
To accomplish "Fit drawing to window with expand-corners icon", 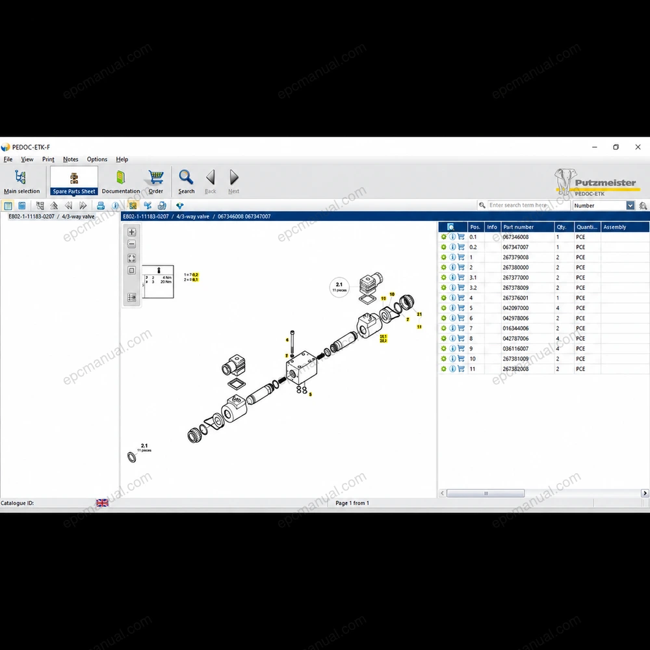I will (132, 258).
